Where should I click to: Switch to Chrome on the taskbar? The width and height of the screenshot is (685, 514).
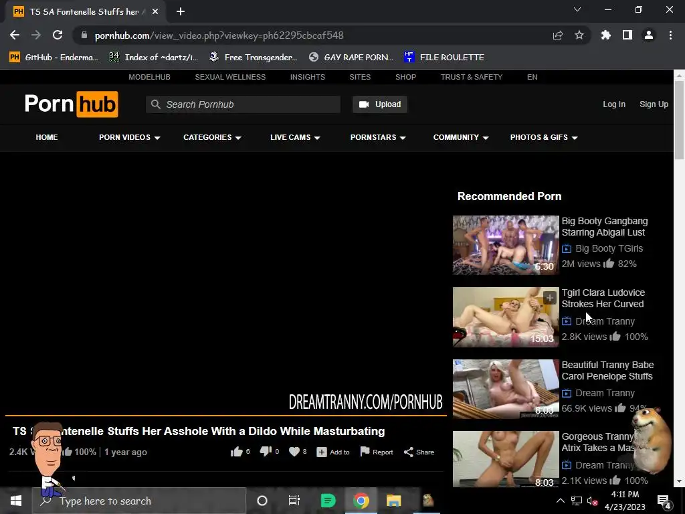(x=361, y=501)
